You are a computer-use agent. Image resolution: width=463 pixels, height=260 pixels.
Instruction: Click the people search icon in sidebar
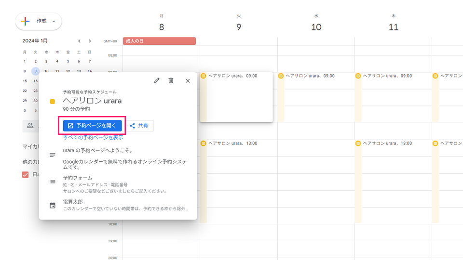click(30, 126)
